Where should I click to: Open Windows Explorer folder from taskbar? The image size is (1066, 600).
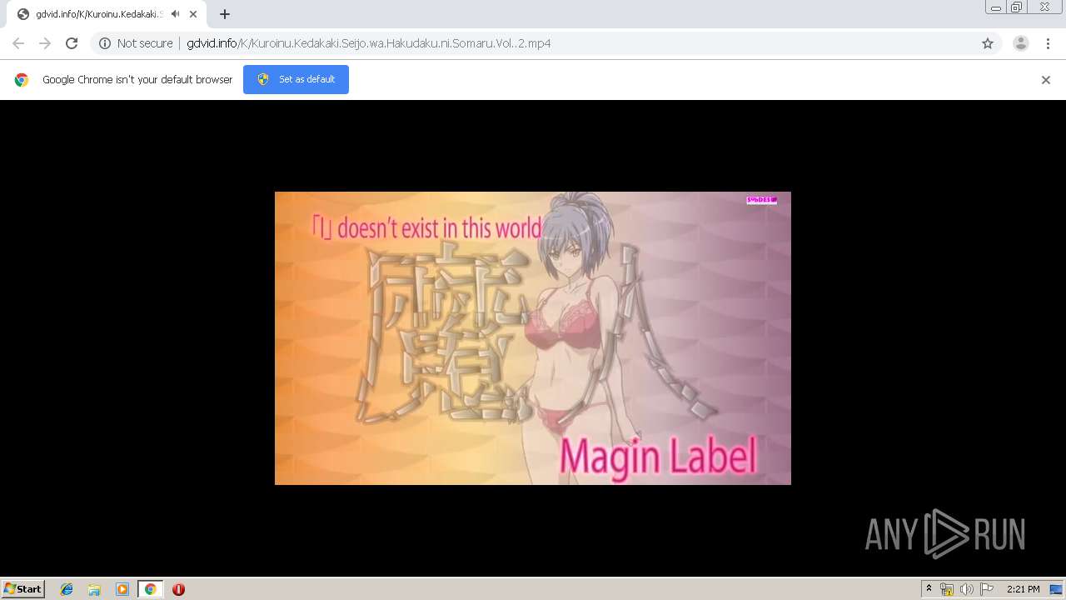pyautogui.click(x=94, y=589)
